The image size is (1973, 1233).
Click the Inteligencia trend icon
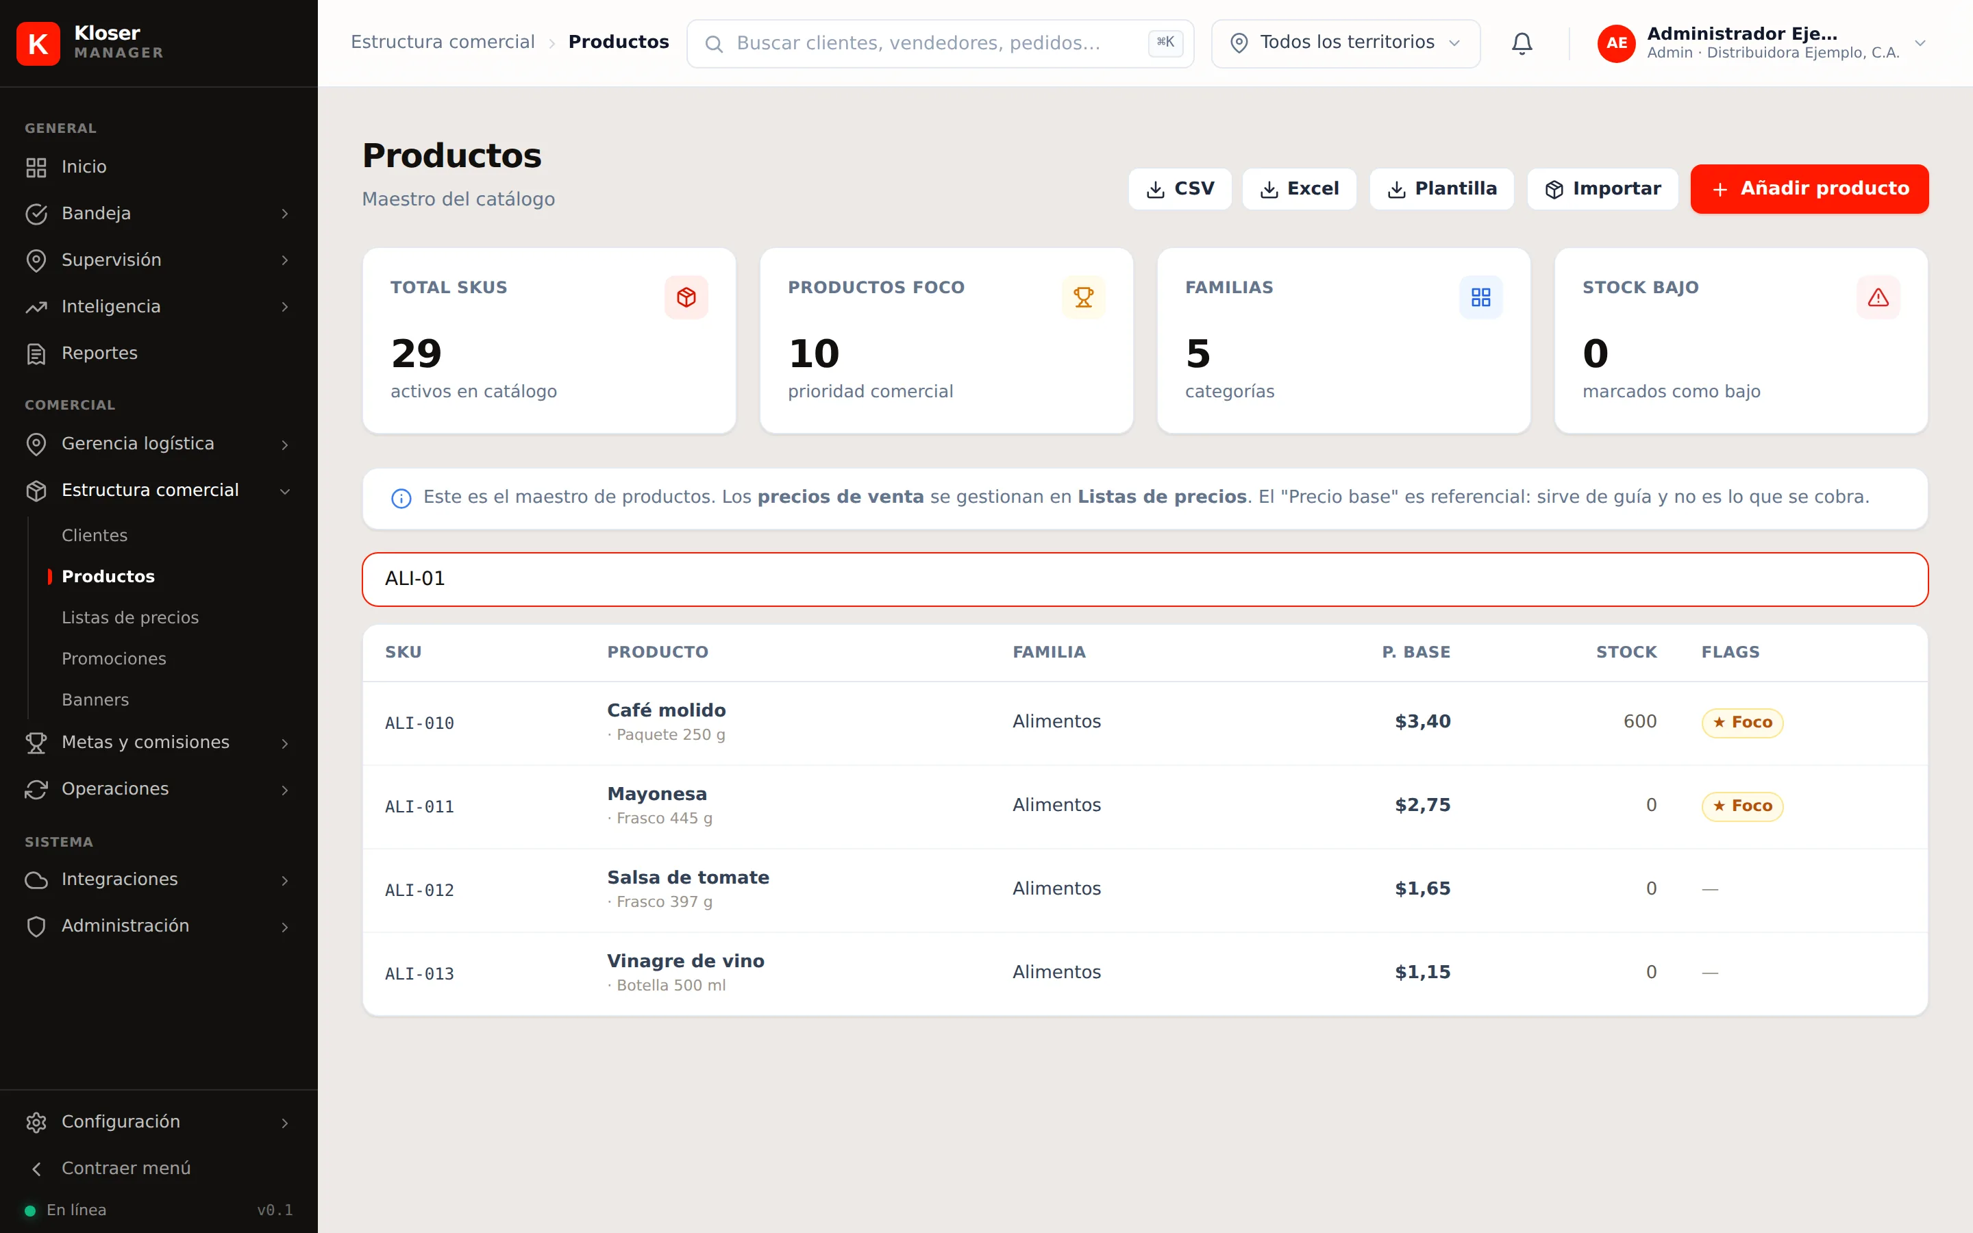36,308
